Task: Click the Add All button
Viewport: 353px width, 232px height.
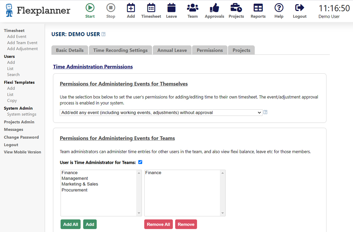Action: pyautogui.click(x=70, y=224)
